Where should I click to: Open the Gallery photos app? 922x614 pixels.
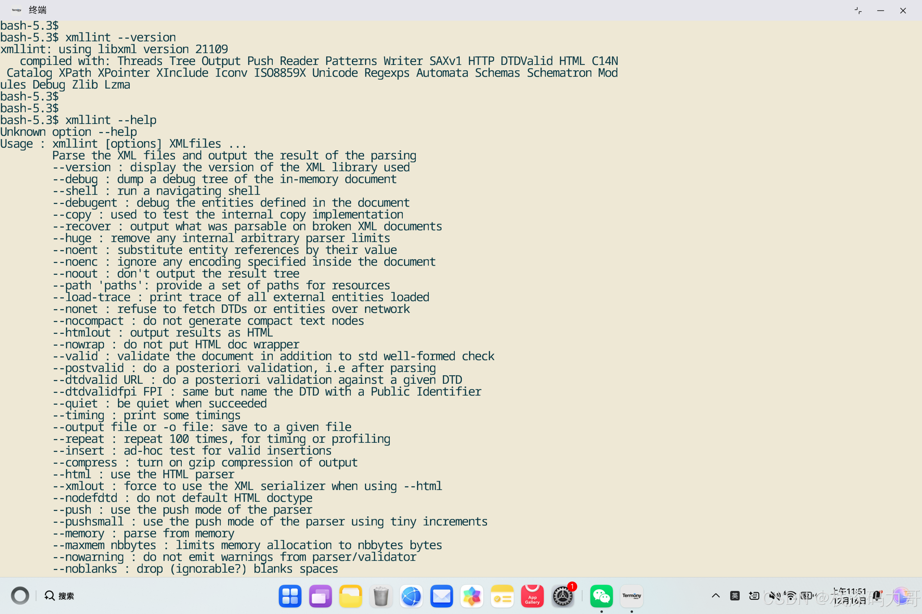tap(472, 596)
